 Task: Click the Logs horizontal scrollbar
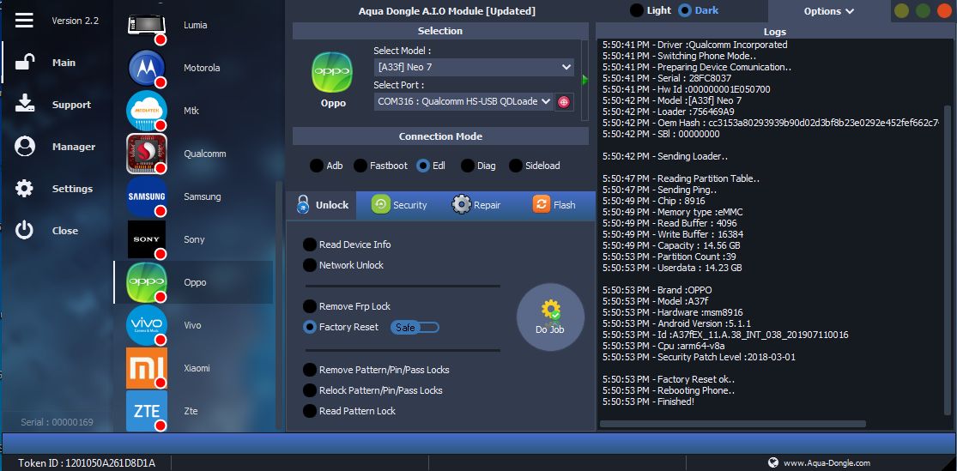(x=732, y=424)
